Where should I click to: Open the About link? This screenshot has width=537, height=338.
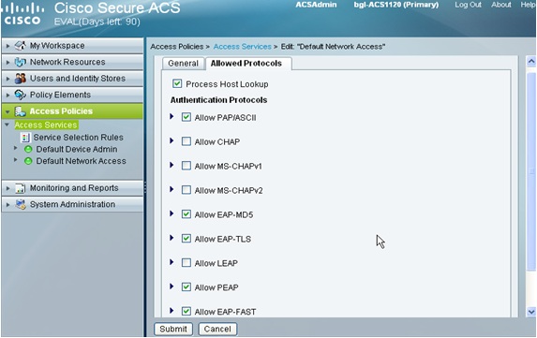(501, 5)
